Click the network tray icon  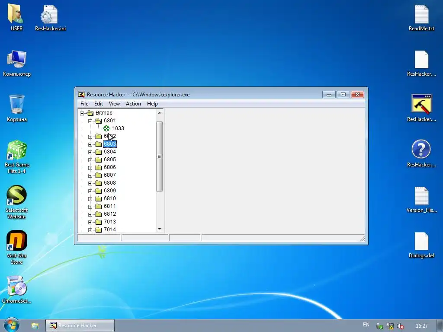tap(390, 326)
